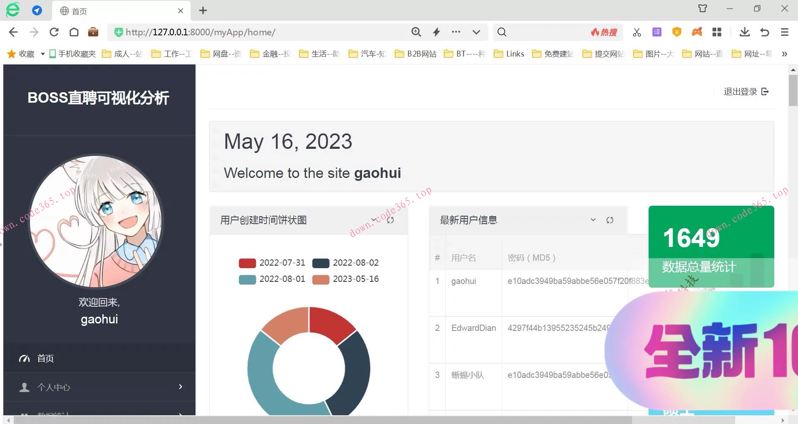Click the user avatar image
Screen dimensions: 798x424
point(96,221)
